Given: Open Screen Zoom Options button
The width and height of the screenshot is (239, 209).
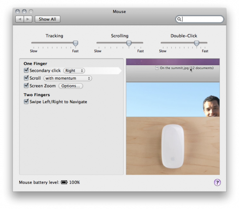Looking at the screenshot, I should [x=71, y=86].
